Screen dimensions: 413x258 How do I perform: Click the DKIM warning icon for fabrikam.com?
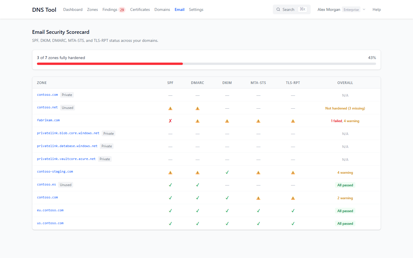click(x=227, y=121)
